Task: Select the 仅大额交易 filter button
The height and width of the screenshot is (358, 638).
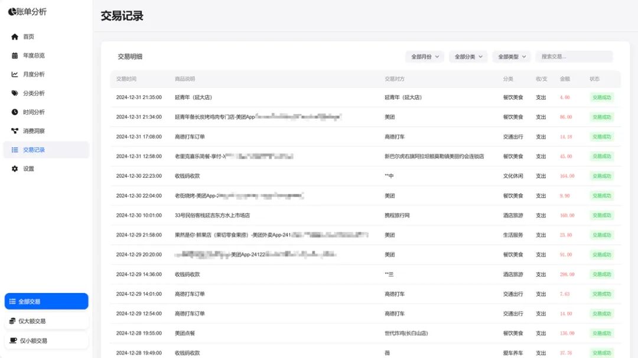Action: coord(47,321)
